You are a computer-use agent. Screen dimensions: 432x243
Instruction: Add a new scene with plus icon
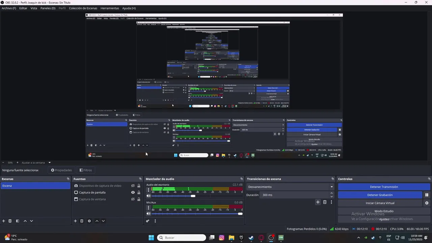coord(4,221)
